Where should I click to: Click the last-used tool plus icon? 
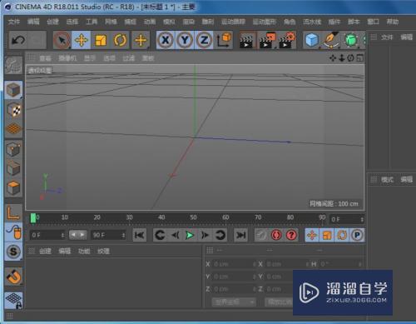click(141, 40)
